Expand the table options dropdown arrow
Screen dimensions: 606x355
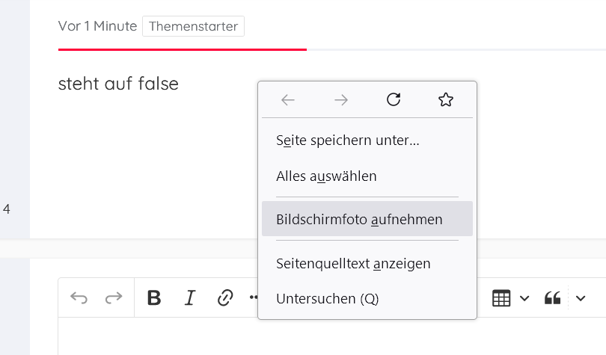524,298
